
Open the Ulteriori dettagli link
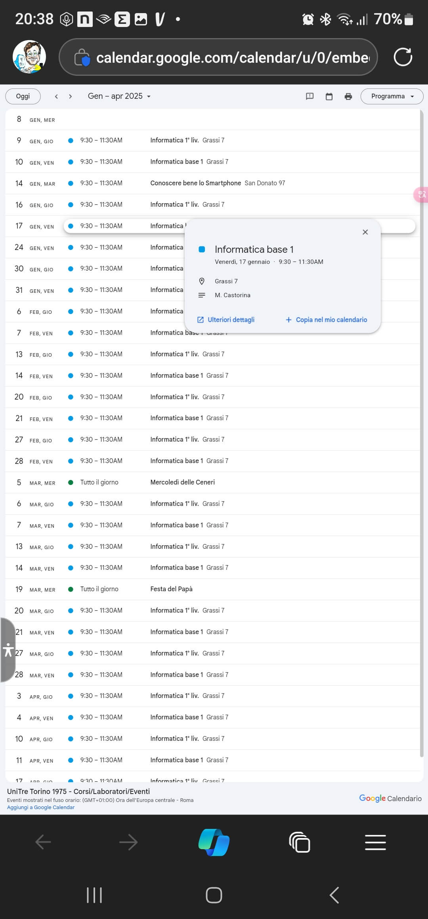click(226, 320)
